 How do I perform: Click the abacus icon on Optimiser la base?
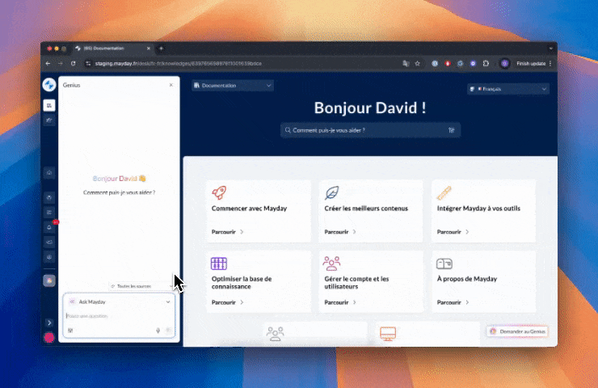219,264
